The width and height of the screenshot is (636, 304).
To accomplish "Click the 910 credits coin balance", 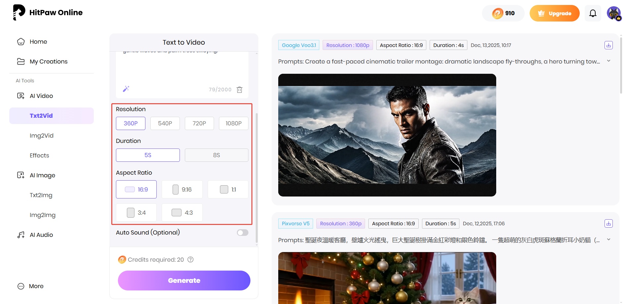I will coord(503,13).
